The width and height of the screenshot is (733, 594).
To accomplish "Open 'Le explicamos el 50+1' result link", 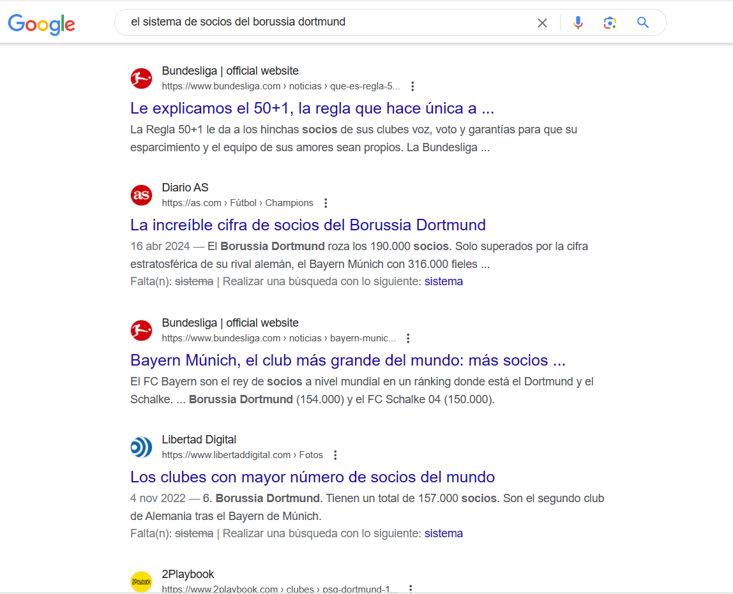I will coord(312,108).
